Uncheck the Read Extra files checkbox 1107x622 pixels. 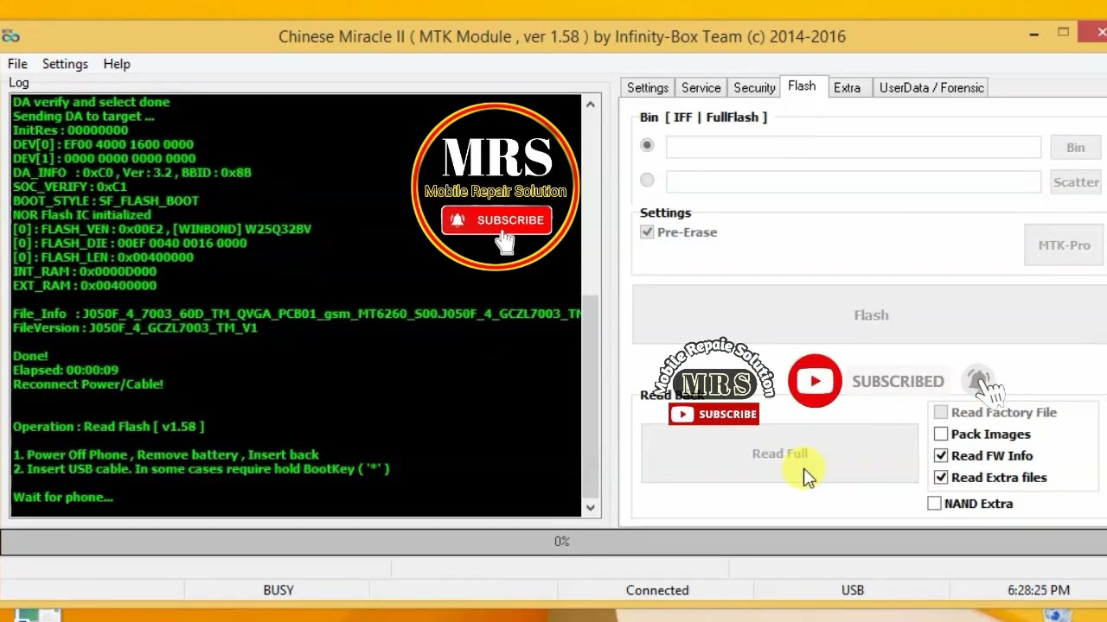pyautogui.click(x=941, y=478)
